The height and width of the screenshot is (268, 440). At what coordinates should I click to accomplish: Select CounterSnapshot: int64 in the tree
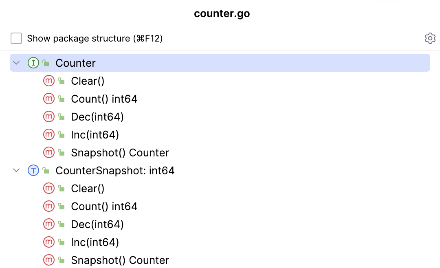coord(115,171)
